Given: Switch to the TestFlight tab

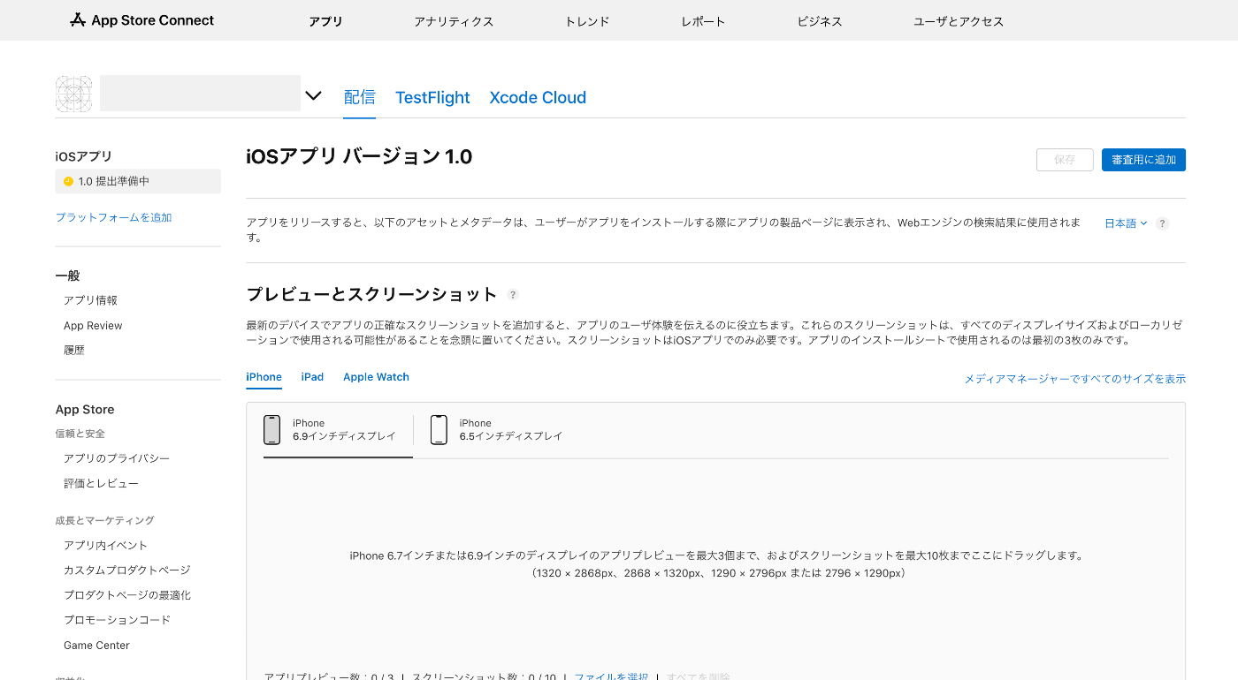Looking at the screenshot, I should click(432, 97).
